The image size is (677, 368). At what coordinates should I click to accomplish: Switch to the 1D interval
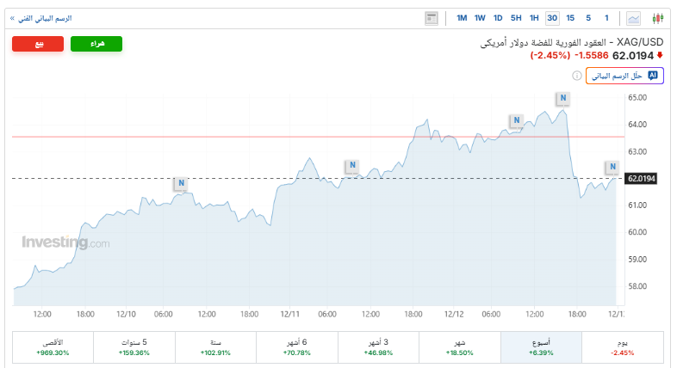point(498,18)
